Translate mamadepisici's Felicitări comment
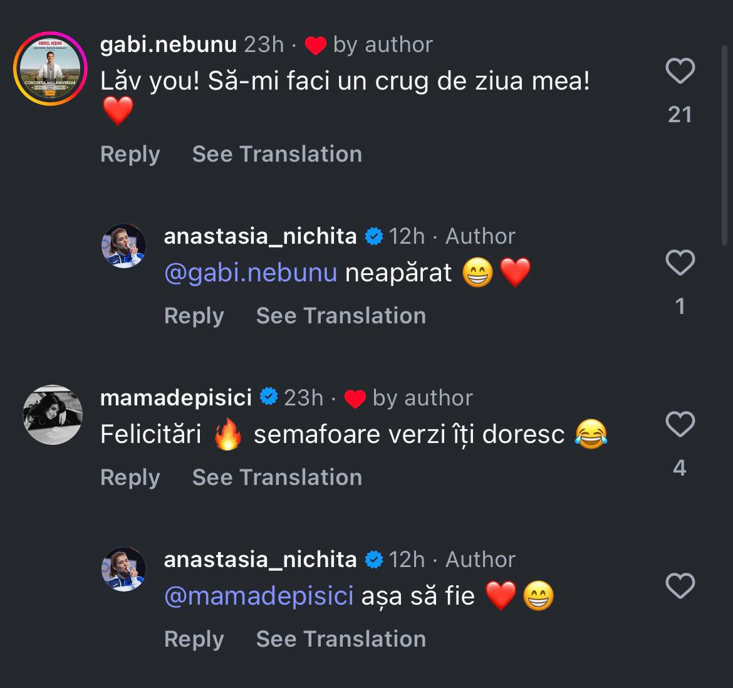Screen dimensions: 733x688 (x=277, y=477)
